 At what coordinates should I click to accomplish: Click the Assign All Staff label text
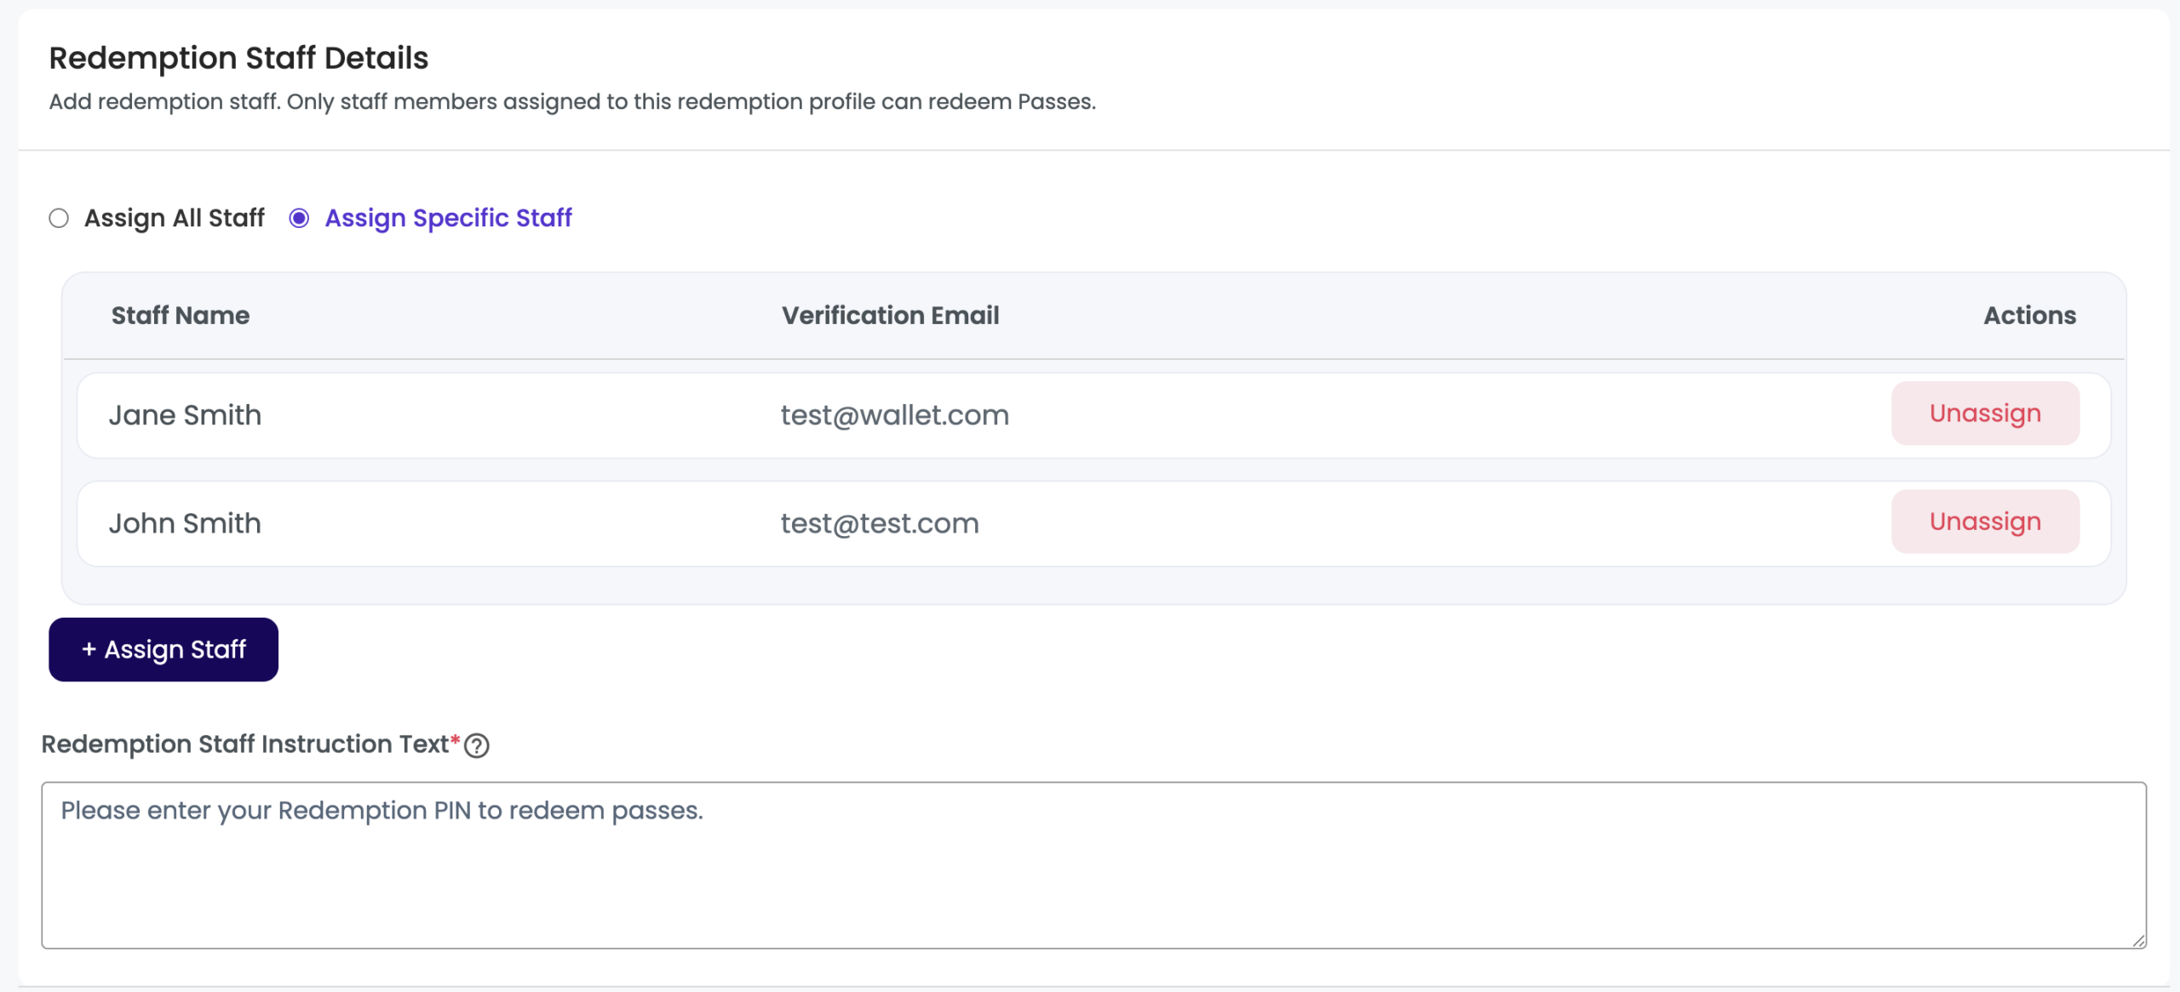coord(175,219)
